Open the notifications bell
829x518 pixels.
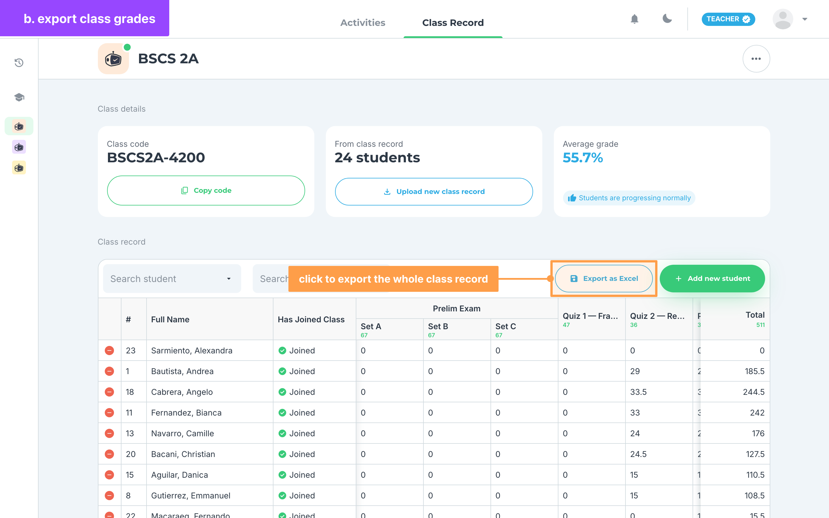(634, 19)
